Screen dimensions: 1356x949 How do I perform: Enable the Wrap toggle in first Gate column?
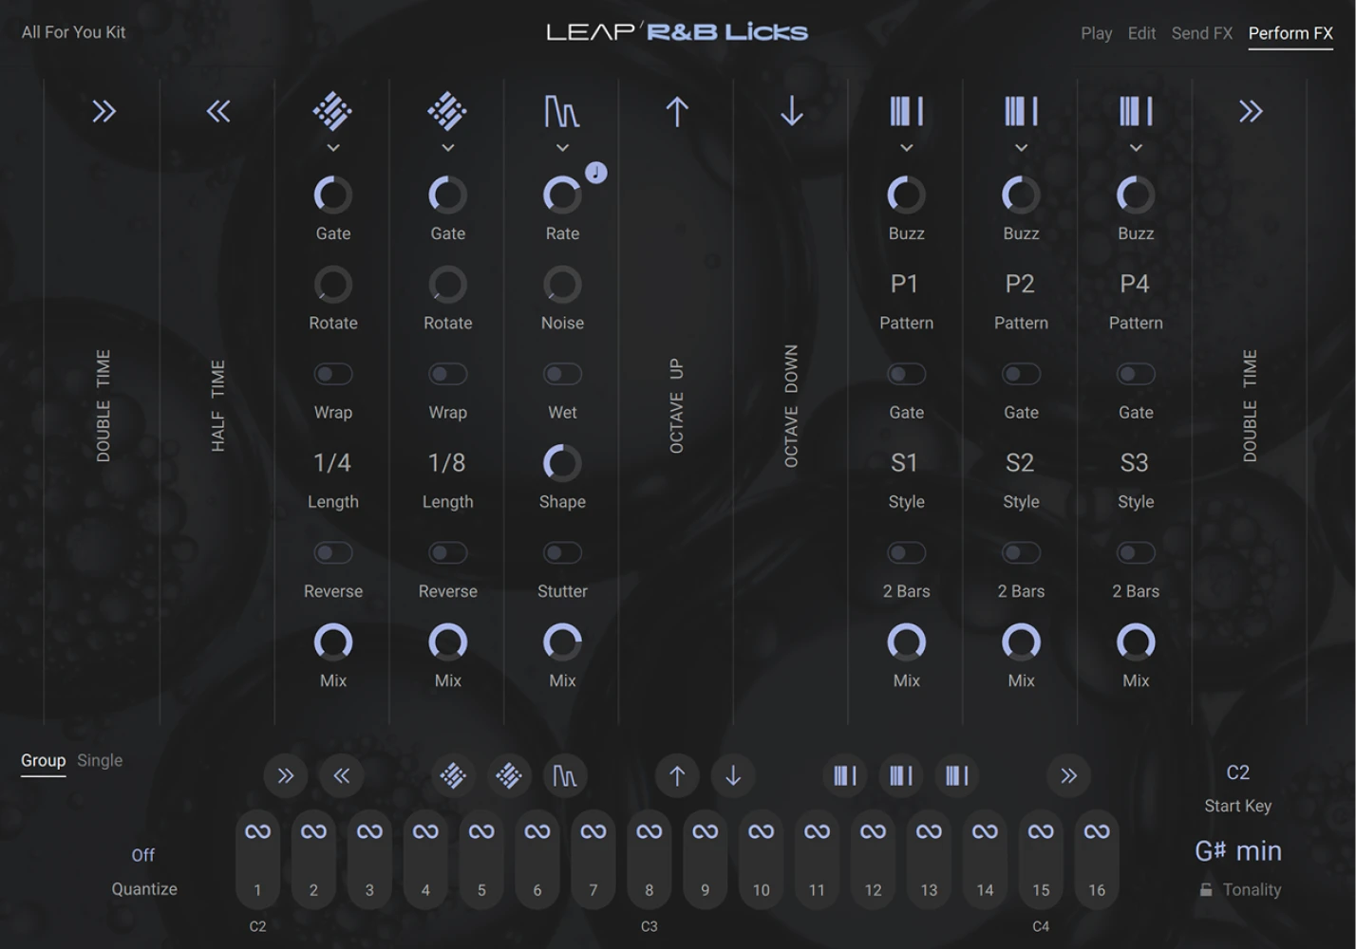click(x=333, y=374)
